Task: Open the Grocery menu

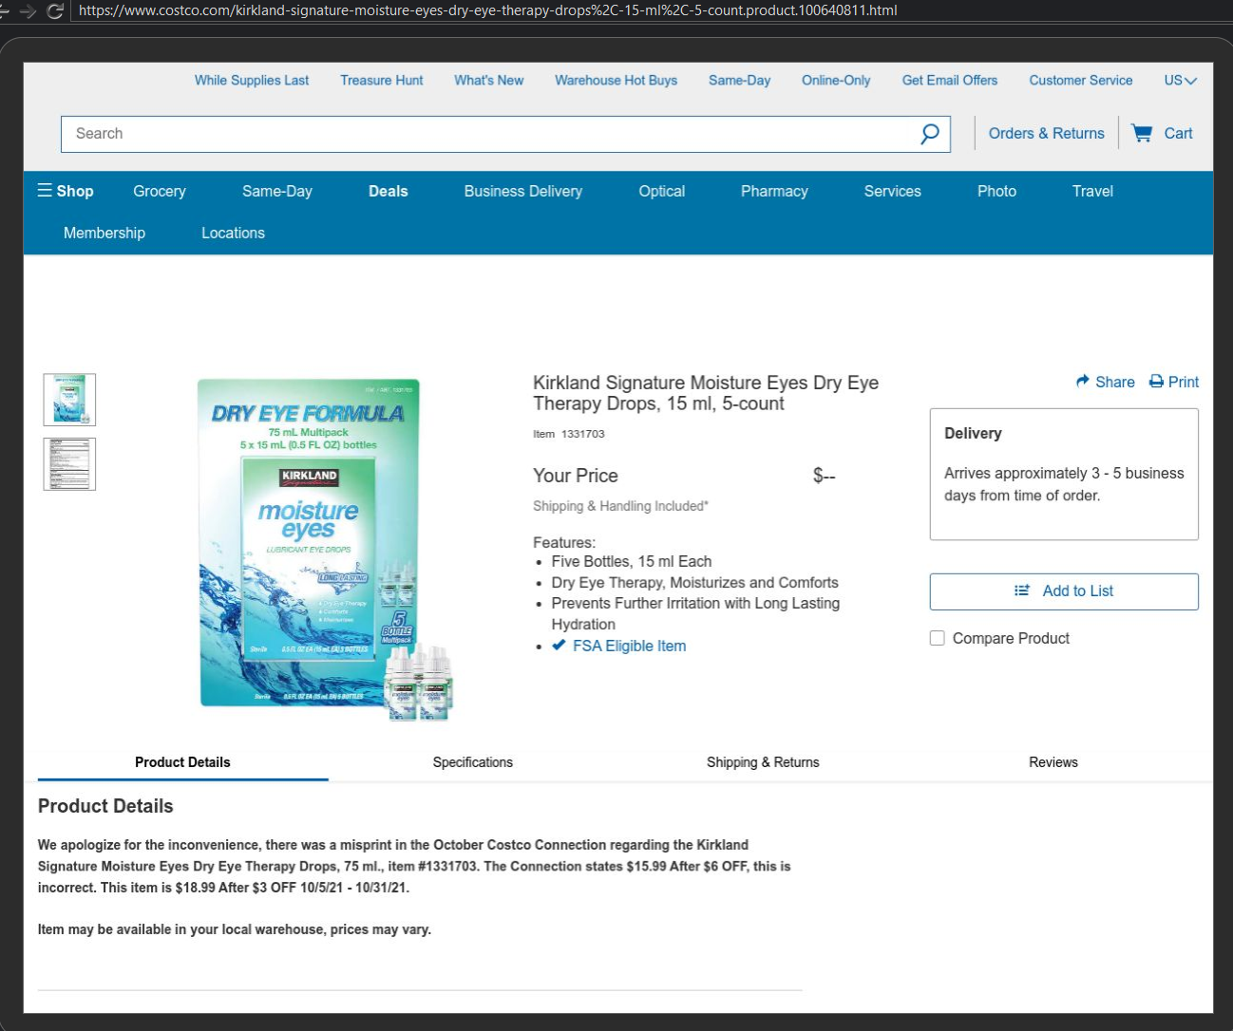Action: 160,191
